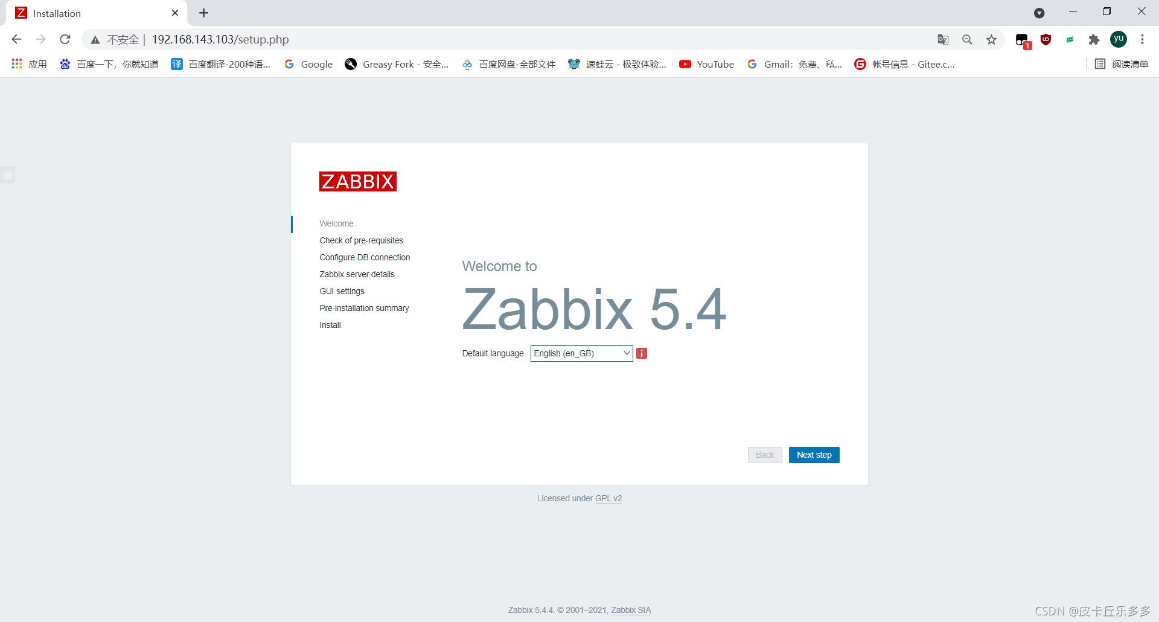
Task: Click the zoom magnifier icon in address bar
Action: (967, 39)
